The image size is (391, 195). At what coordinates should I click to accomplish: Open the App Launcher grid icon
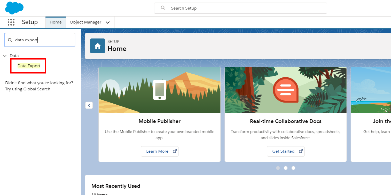[x=11, y=22]
